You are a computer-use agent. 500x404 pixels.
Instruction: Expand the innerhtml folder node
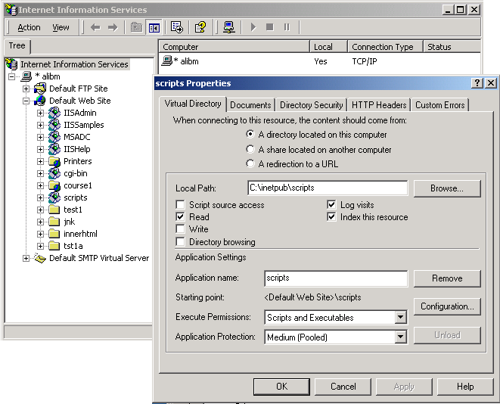41,234
